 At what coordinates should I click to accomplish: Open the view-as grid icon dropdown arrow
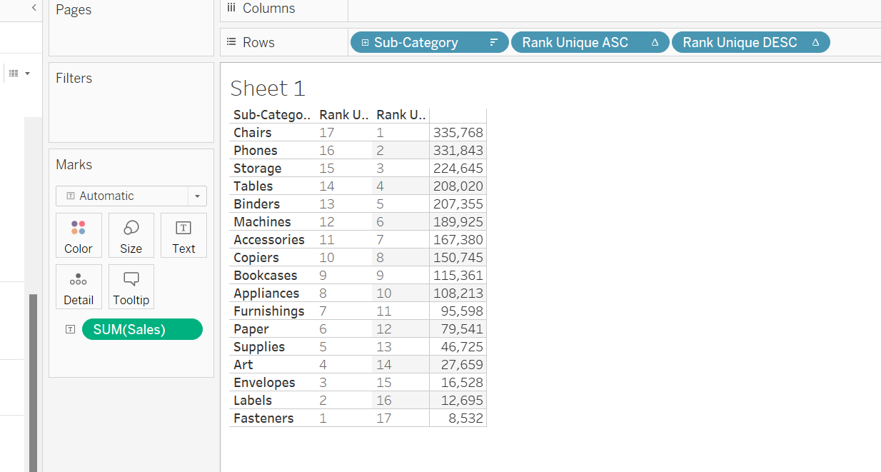[27, 74]
